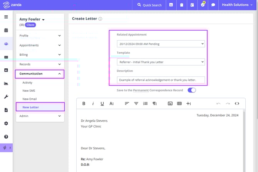Open tools via the wrench sidebar icon

pos(6,97)
